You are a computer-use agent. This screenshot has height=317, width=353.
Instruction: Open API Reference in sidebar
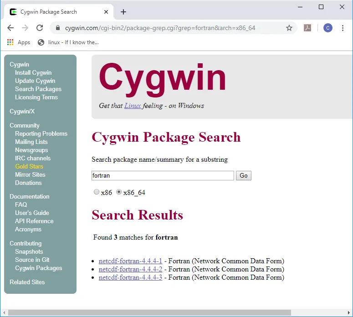coord(34,221)
